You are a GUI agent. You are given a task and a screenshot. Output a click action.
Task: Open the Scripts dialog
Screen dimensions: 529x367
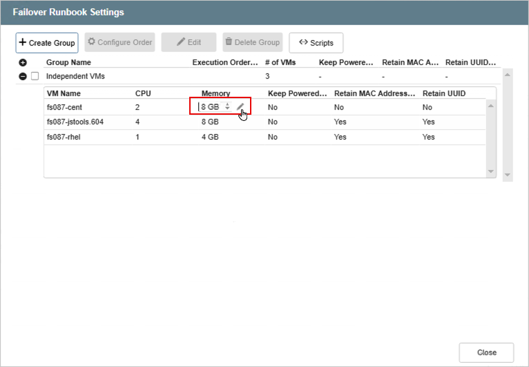pos(316,42)
